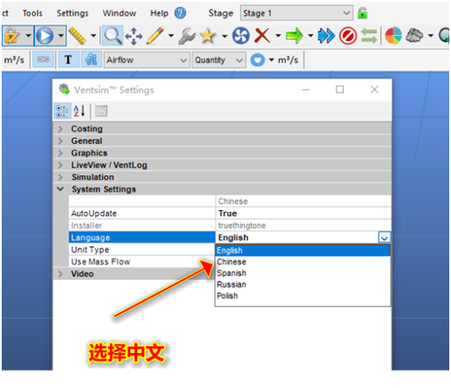Viewport: 451px width, 388px height.
Task: Toggle the T text display button
Action: tap(68, 59)
